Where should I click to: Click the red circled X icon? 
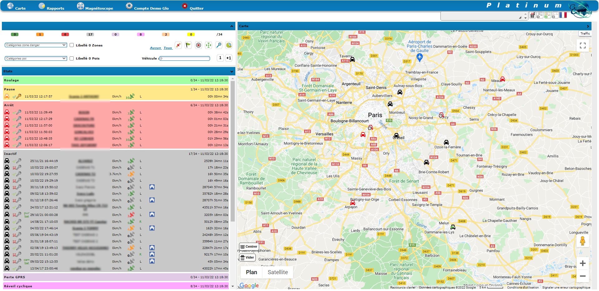(x=199, y=45)
